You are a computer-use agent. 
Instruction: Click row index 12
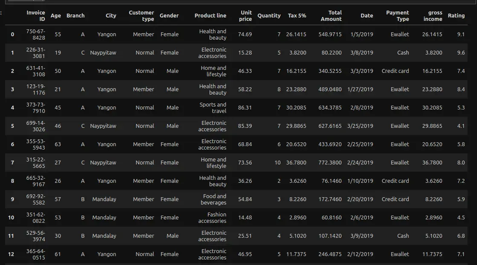point(11,254)
